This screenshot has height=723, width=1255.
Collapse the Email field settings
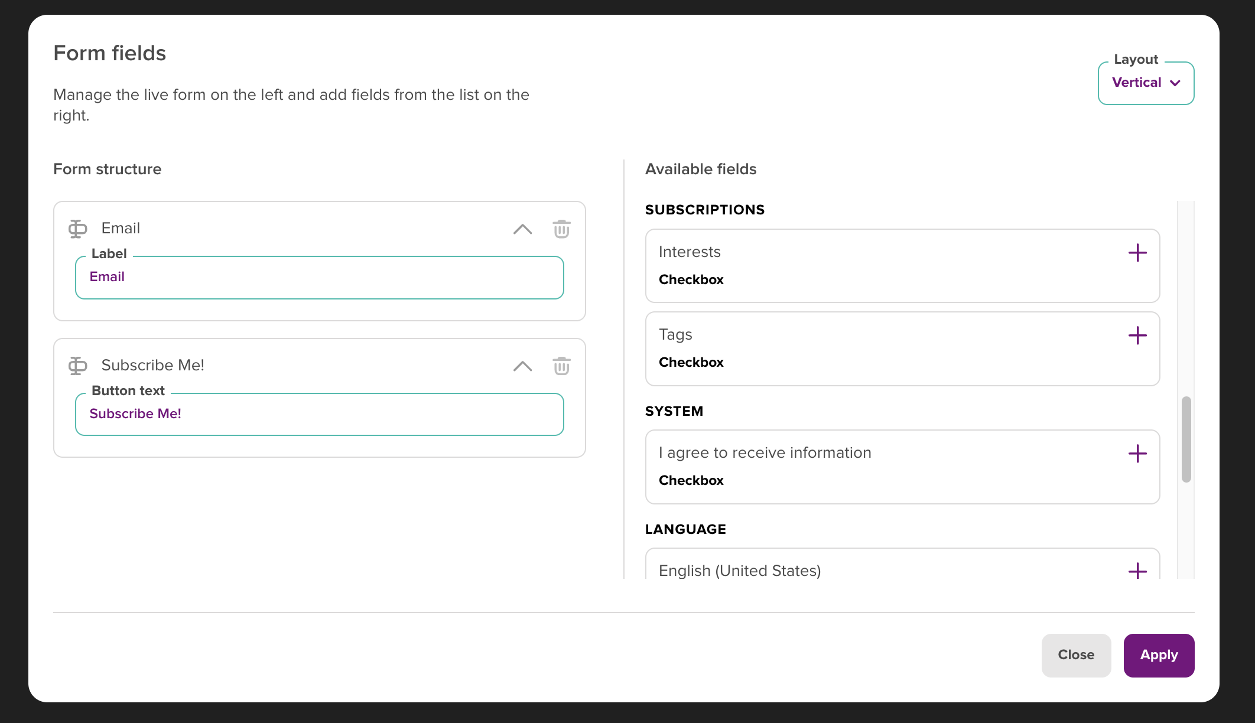(522, 229)
